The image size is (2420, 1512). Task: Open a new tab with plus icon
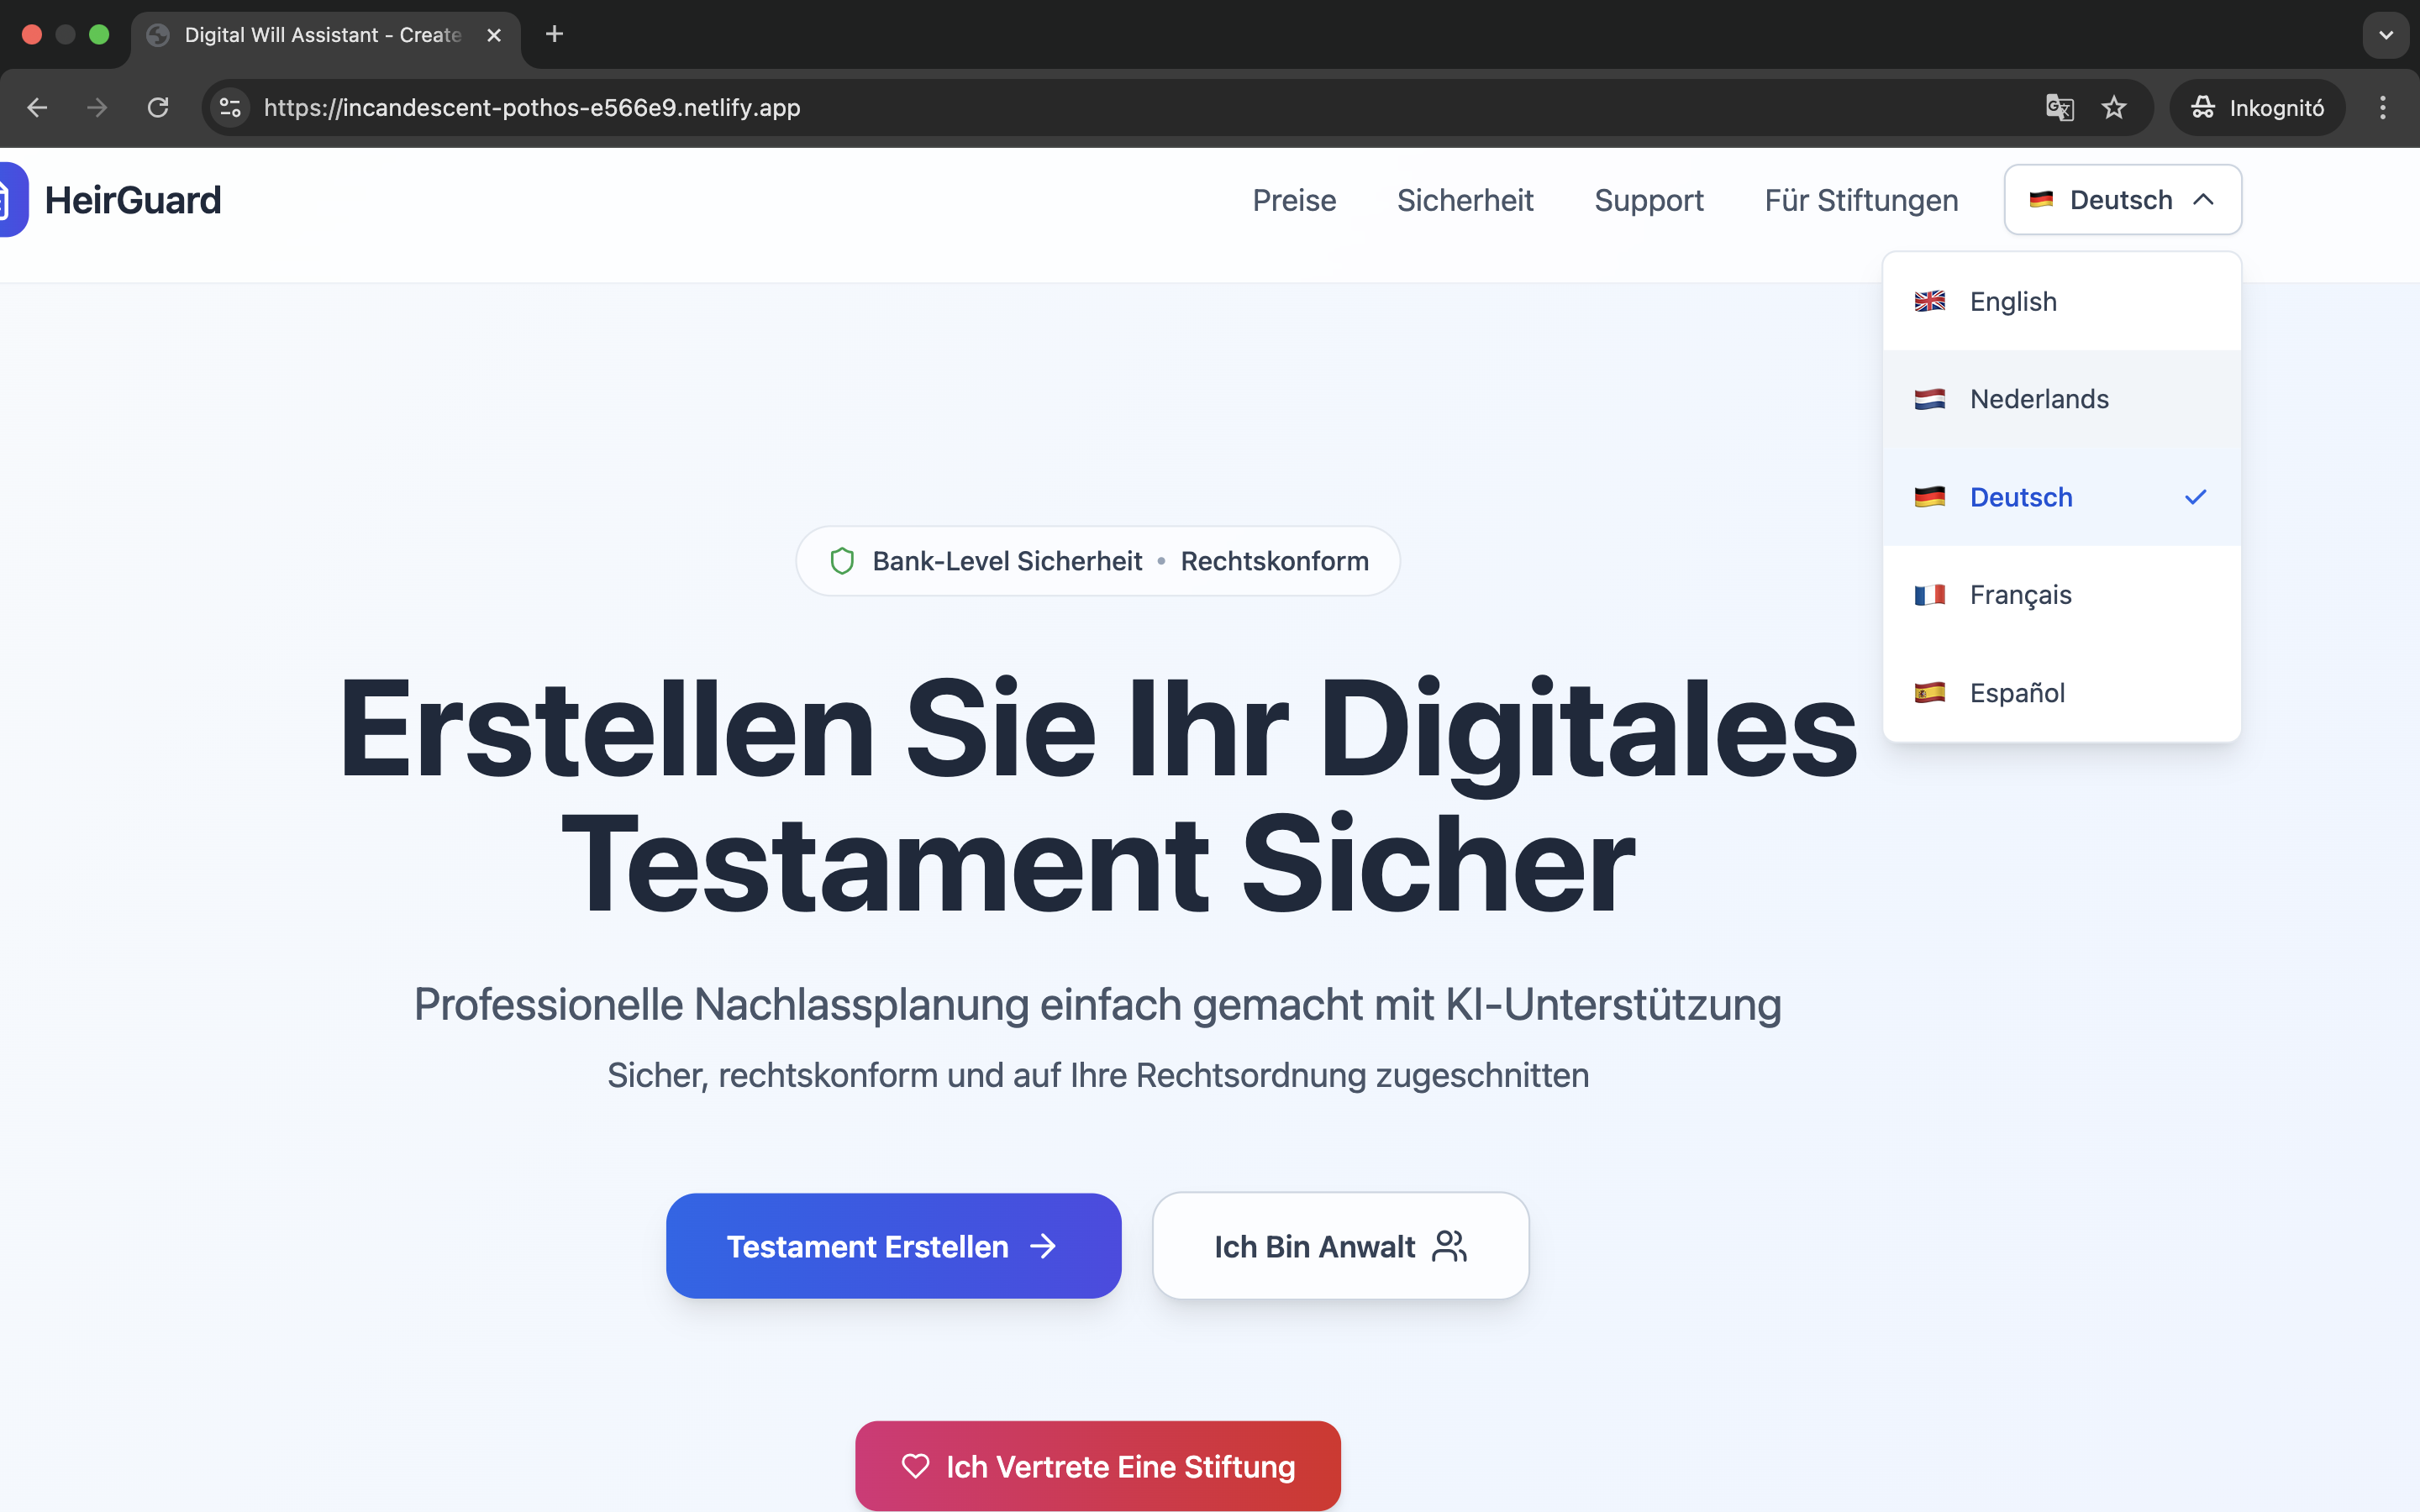554,35
